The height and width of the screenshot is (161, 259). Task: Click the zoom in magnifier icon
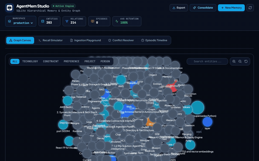click(234, 61)
